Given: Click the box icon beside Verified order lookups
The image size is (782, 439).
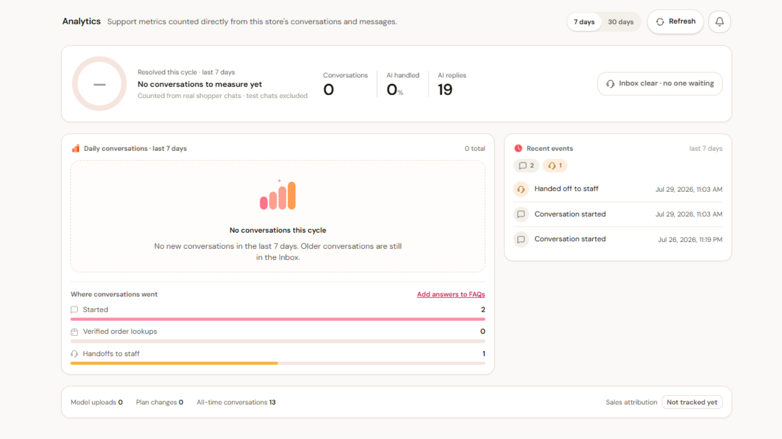Looking at the screenshot, I should (74, 332).
